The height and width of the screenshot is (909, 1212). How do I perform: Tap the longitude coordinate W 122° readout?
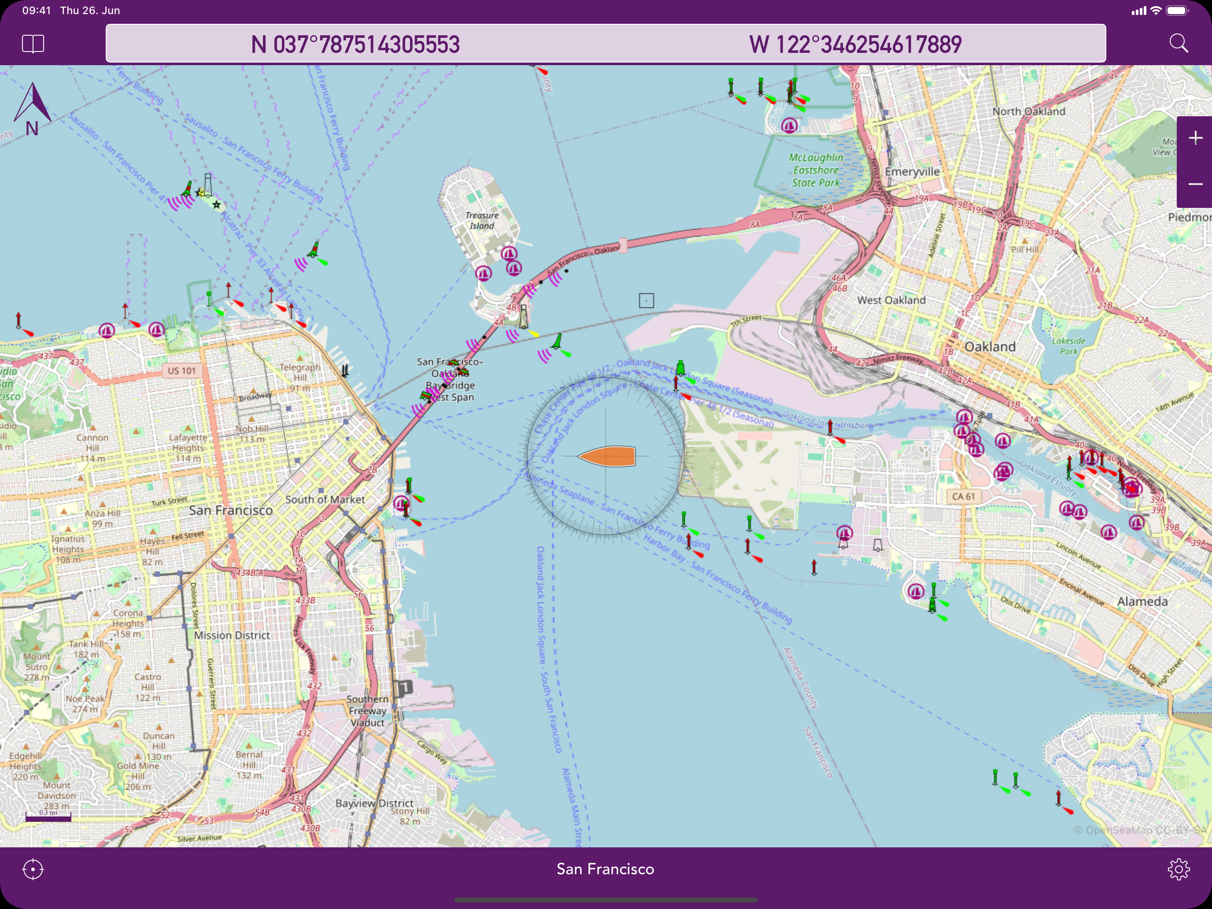tap(855, 44)
